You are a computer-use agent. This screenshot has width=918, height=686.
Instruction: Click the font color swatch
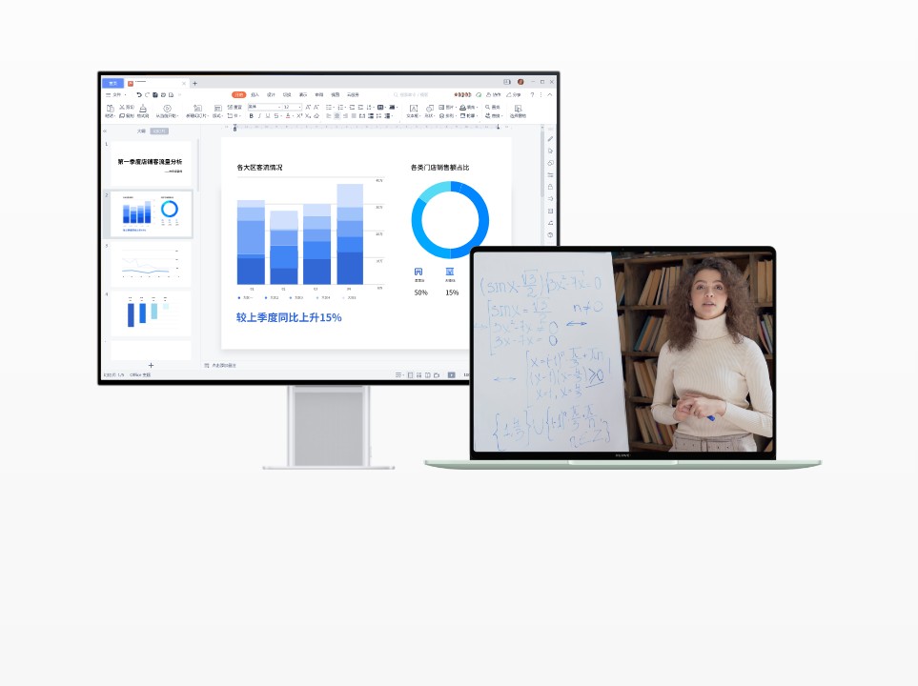tap(288, 116)
